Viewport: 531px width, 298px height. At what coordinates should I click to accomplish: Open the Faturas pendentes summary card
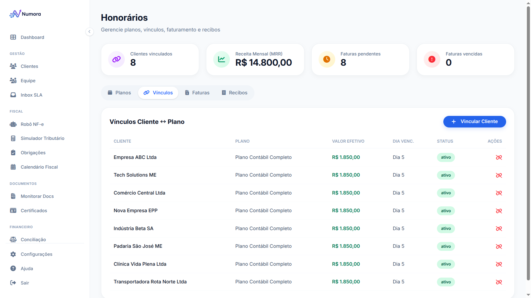[360, 59]
